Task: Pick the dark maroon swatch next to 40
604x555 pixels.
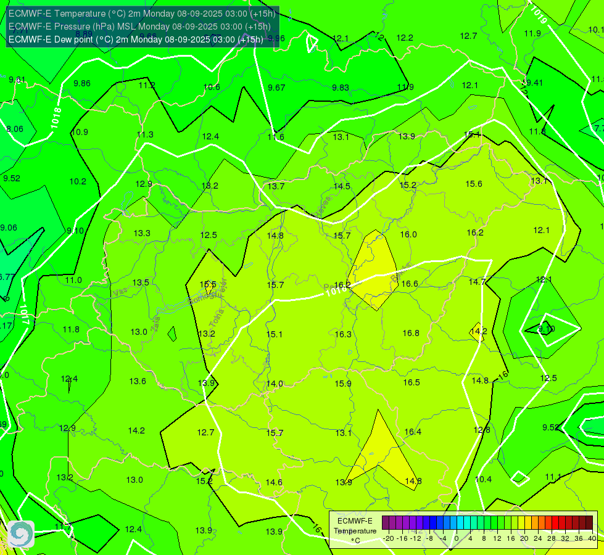Action: pyautogui.click(x=589, y=523)
